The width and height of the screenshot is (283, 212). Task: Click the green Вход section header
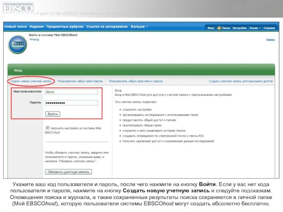(141, 70)
